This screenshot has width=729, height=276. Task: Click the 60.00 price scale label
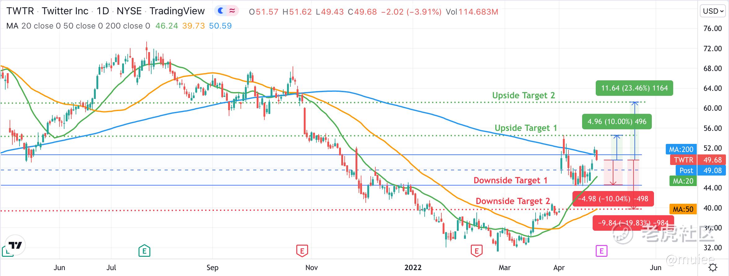click(713, 108)
